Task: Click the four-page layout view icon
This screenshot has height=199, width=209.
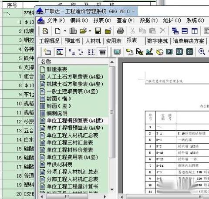Action: tap(190, 52)
